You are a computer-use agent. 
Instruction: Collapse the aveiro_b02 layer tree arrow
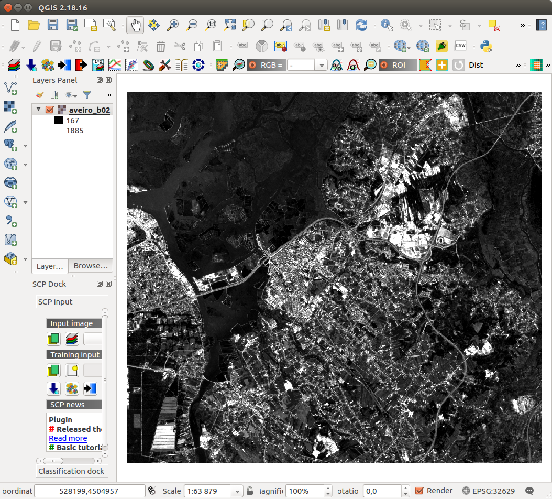tap(38, 110)
